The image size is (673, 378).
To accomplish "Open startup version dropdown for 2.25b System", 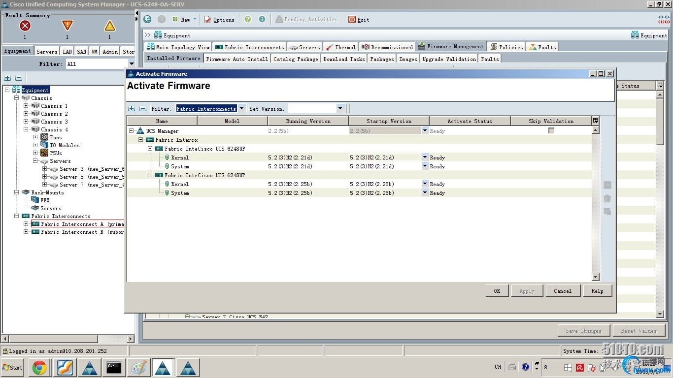I will tap(425, 192).
